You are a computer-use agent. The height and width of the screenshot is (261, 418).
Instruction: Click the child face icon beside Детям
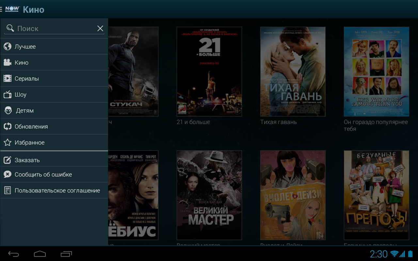coord(8,111)
